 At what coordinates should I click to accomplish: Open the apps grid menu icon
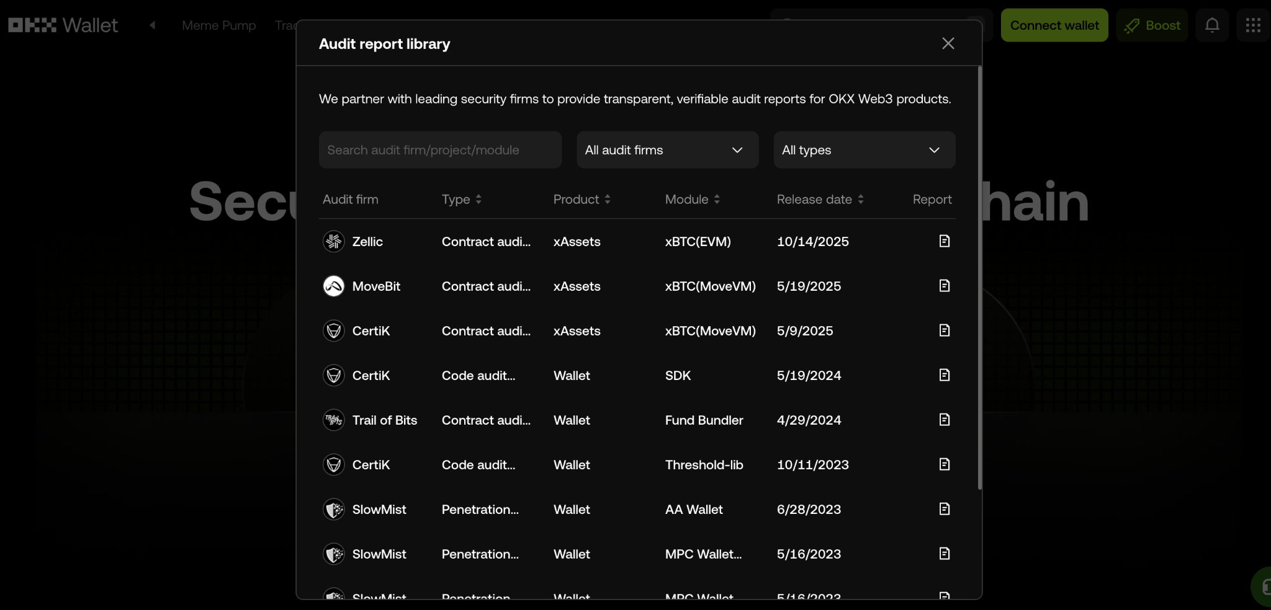point(1253,25)
